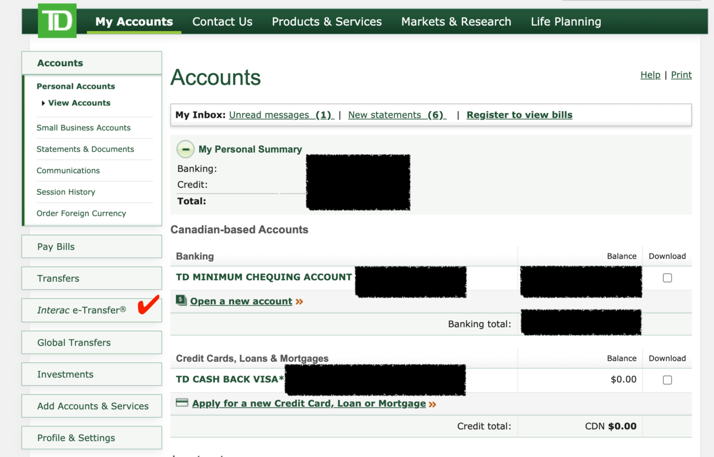714x457 pixels.
Task: Open Unread messages (1) link
Action: tap(281, 115)
